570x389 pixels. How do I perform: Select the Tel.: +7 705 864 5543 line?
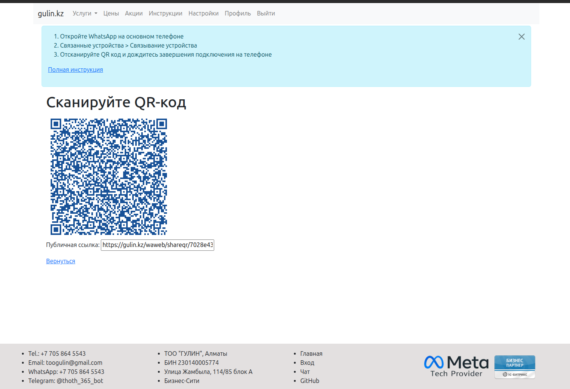57,353
